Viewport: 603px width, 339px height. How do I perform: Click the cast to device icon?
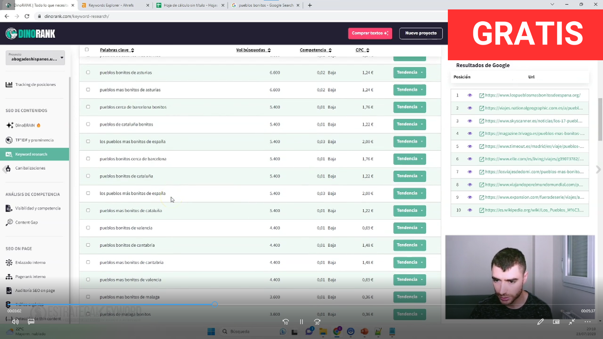tap(556, 322)
